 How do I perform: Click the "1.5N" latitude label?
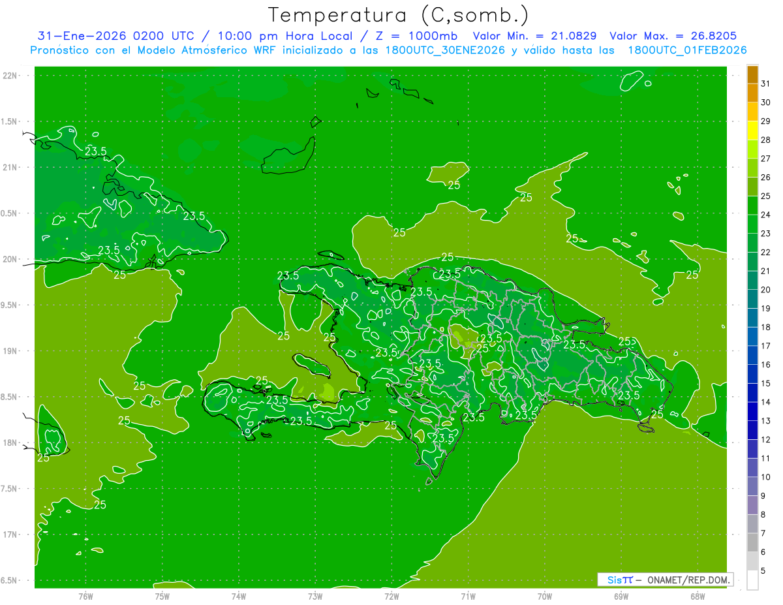[10, 121]
